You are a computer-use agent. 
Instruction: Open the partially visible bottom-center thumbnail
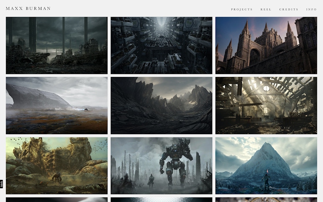(x=161, y=199)
